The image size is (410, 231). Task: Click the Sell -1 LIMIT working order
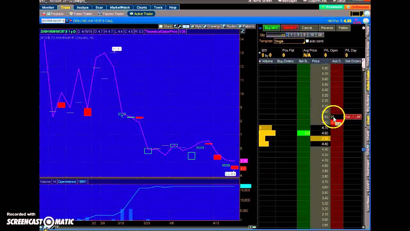[353, 117]
